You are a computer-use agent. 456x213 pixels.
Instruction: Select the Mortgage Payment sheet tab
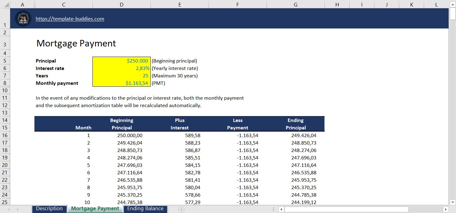(x=95, y=209)
